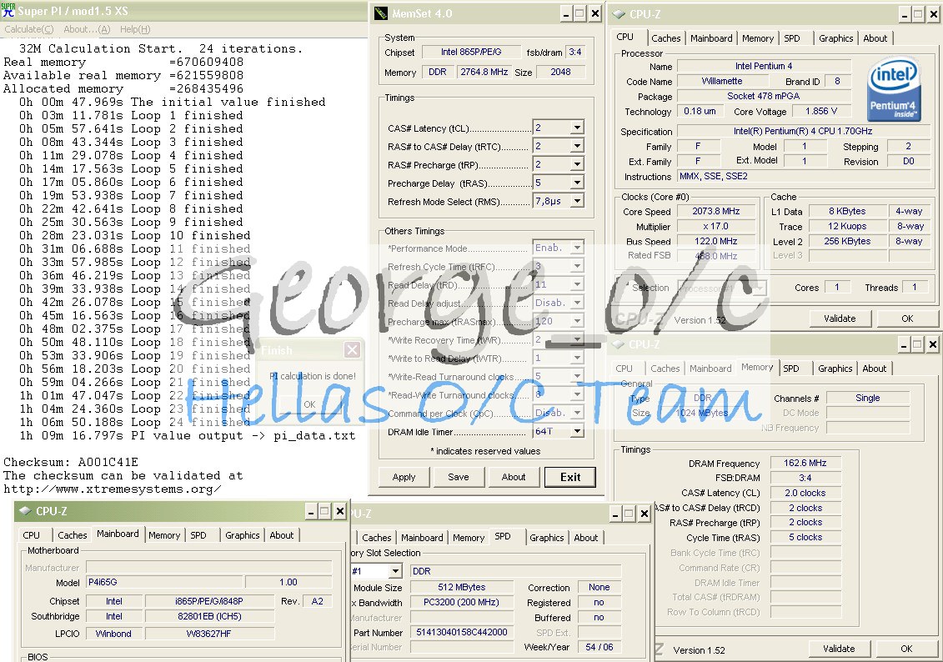This screenshot has width=943, height=662.
Task: Click Validate in CPU-Z Memory window
Action: coord(838,649)
